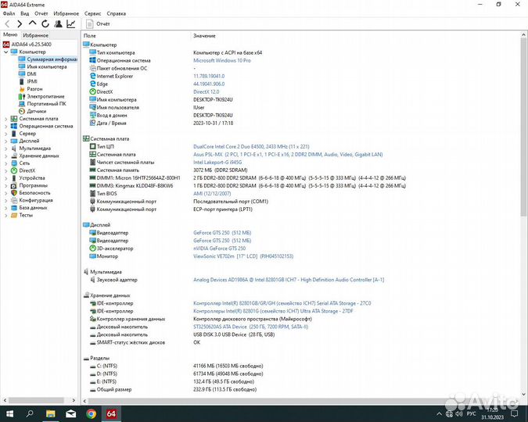This screenshot has height=422, width=528.
Task: Expand the Сервер tree node
Action: (5, 134)
